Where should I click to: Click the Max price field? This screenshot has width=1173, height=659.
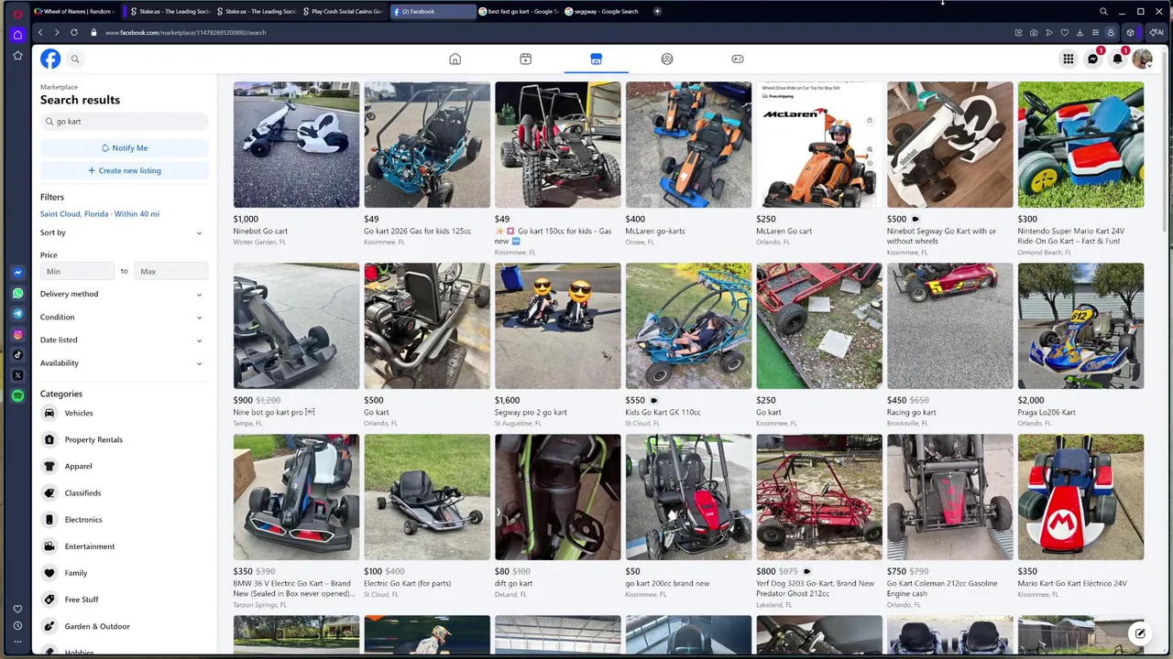pyautogui.click(x=171, y=271)
